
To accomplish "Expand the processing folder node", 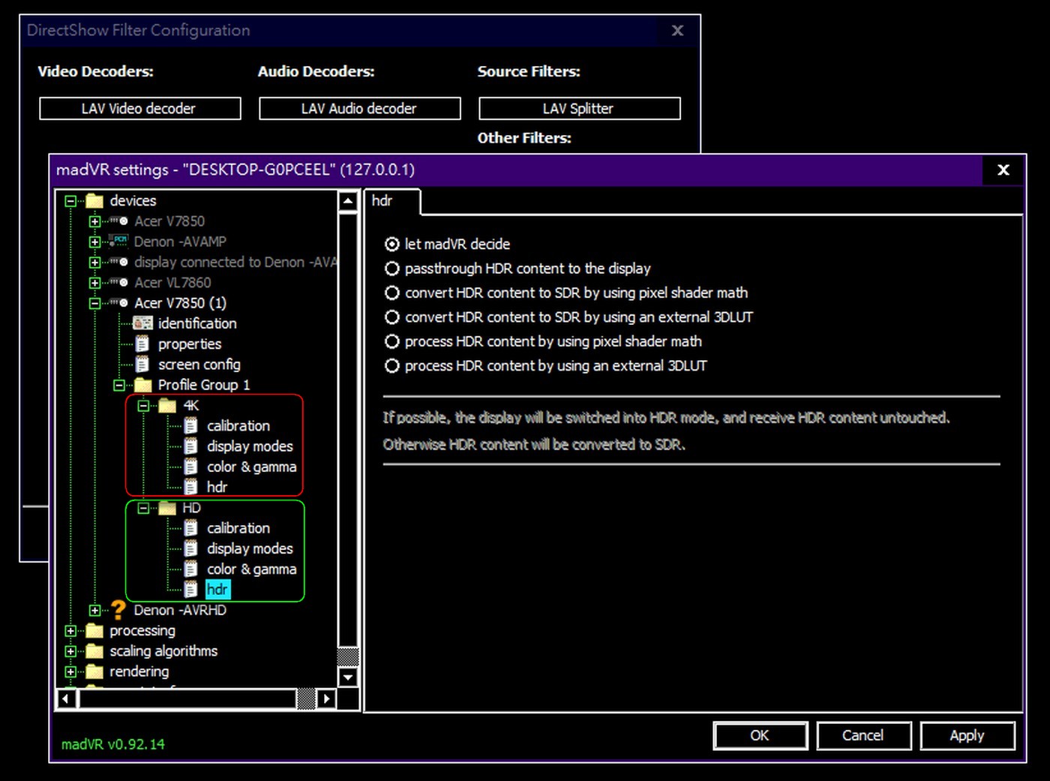I will click(70, 631).
